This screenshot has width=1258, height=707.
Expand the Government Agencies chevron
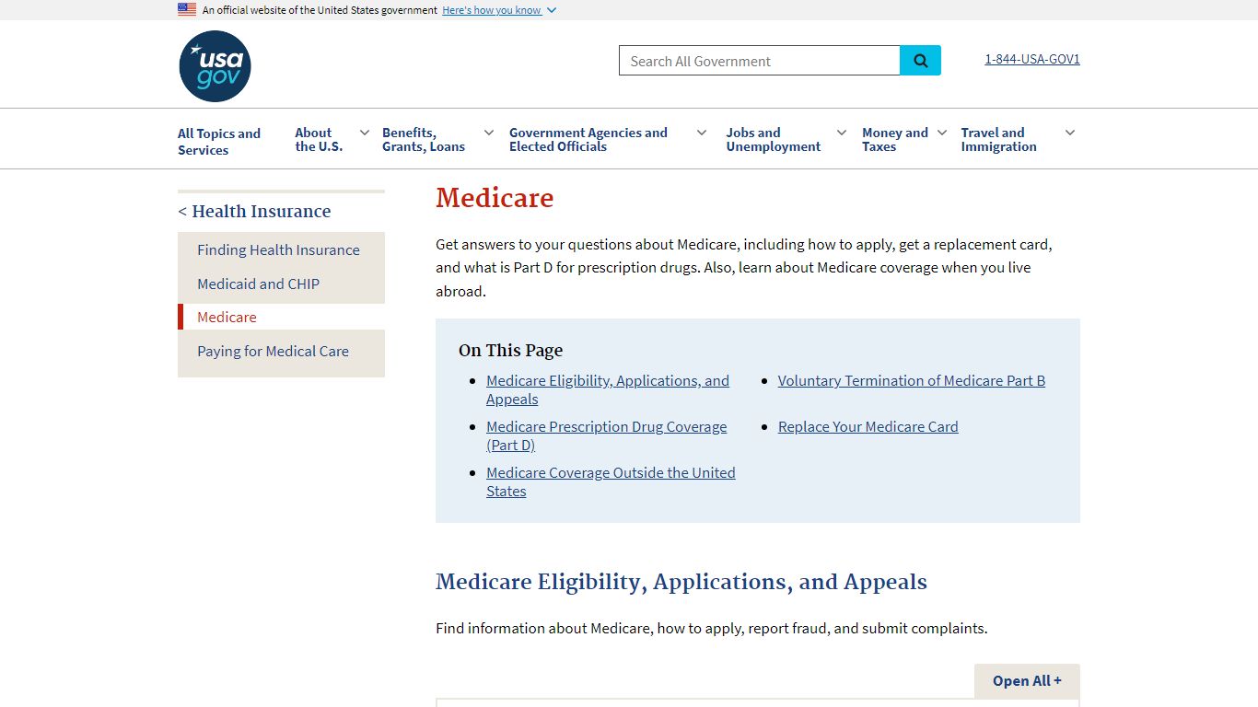coord(702,133)
